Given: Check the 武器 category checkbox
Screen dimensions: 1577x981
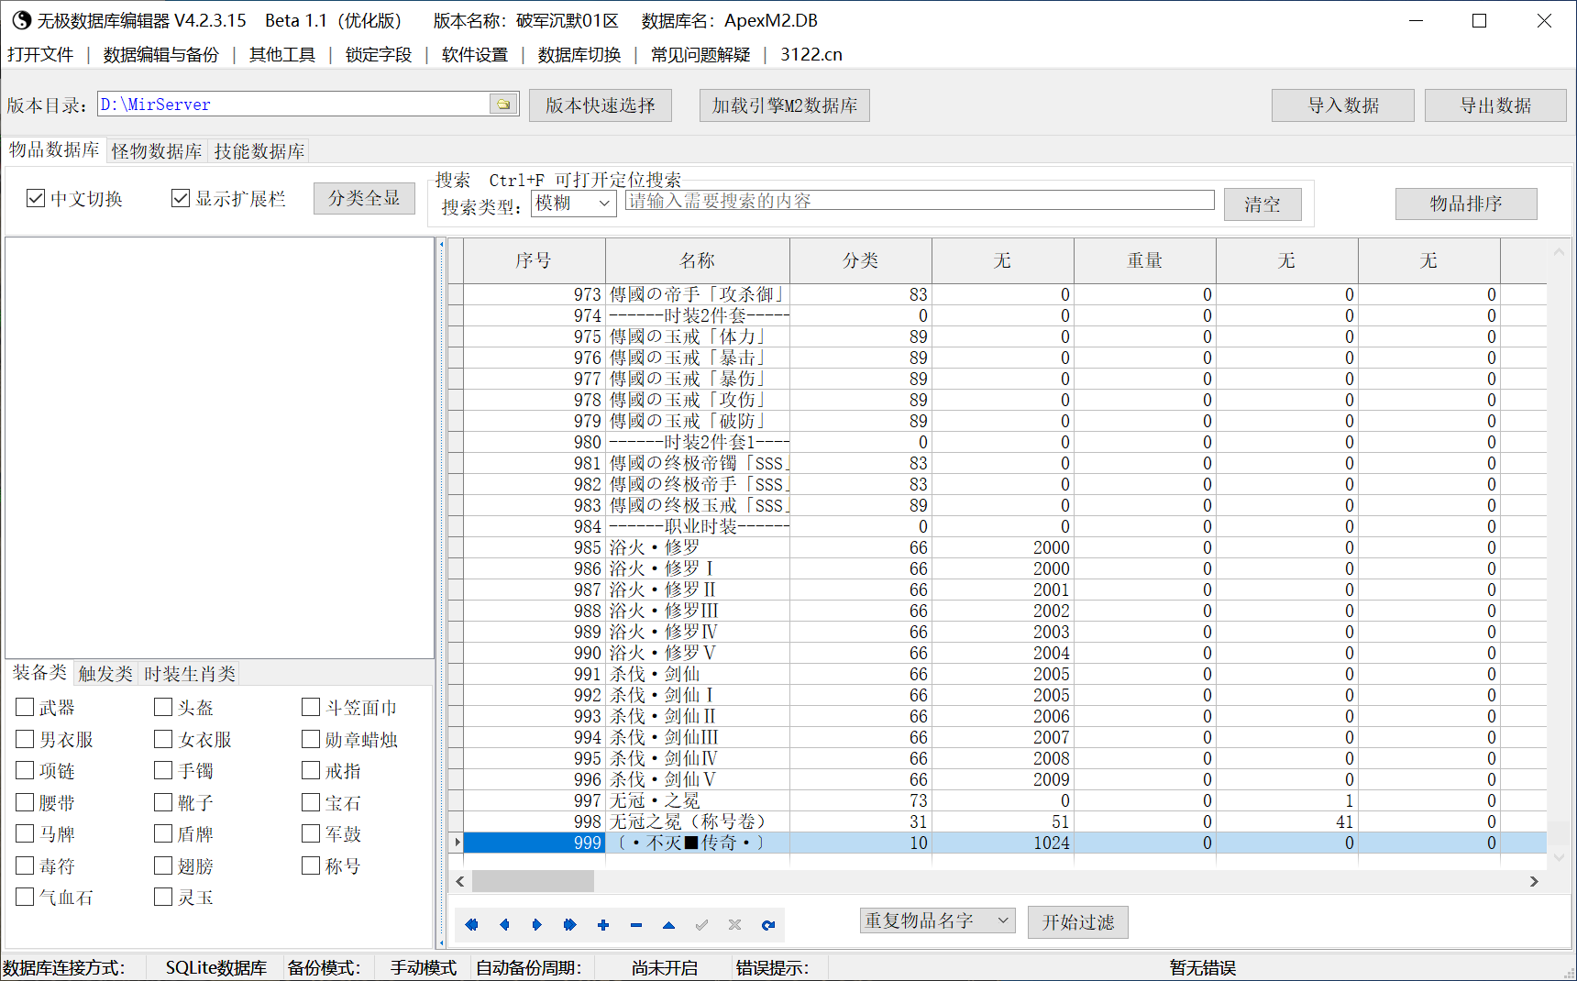Looking at the screenshot, I should 25,707.
